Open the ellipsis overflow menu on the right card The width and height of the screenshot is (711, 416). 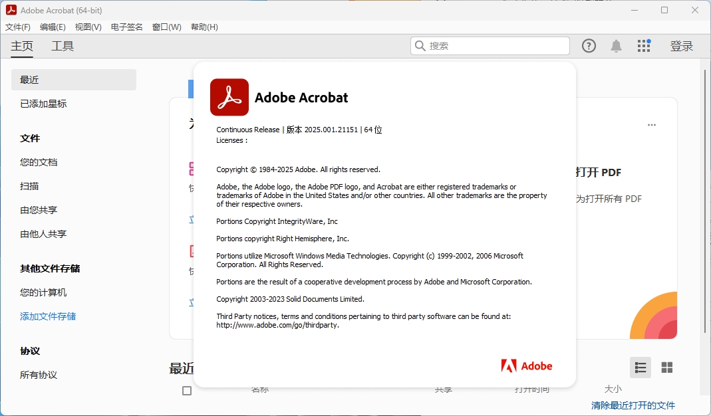[651, 124]
